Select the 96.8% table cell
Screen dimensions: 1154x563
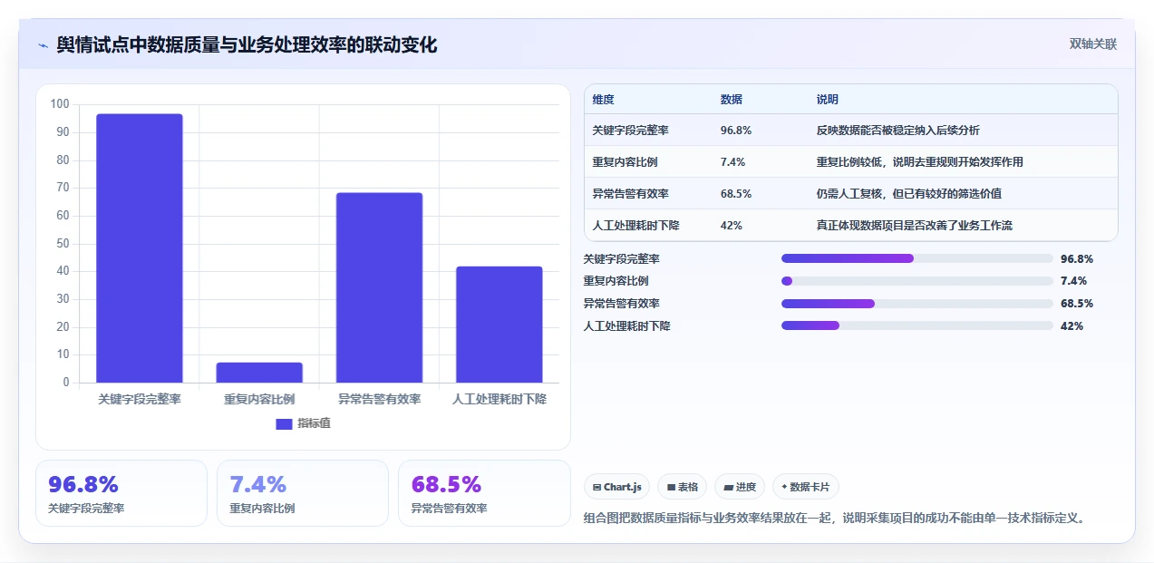[736, 131]
